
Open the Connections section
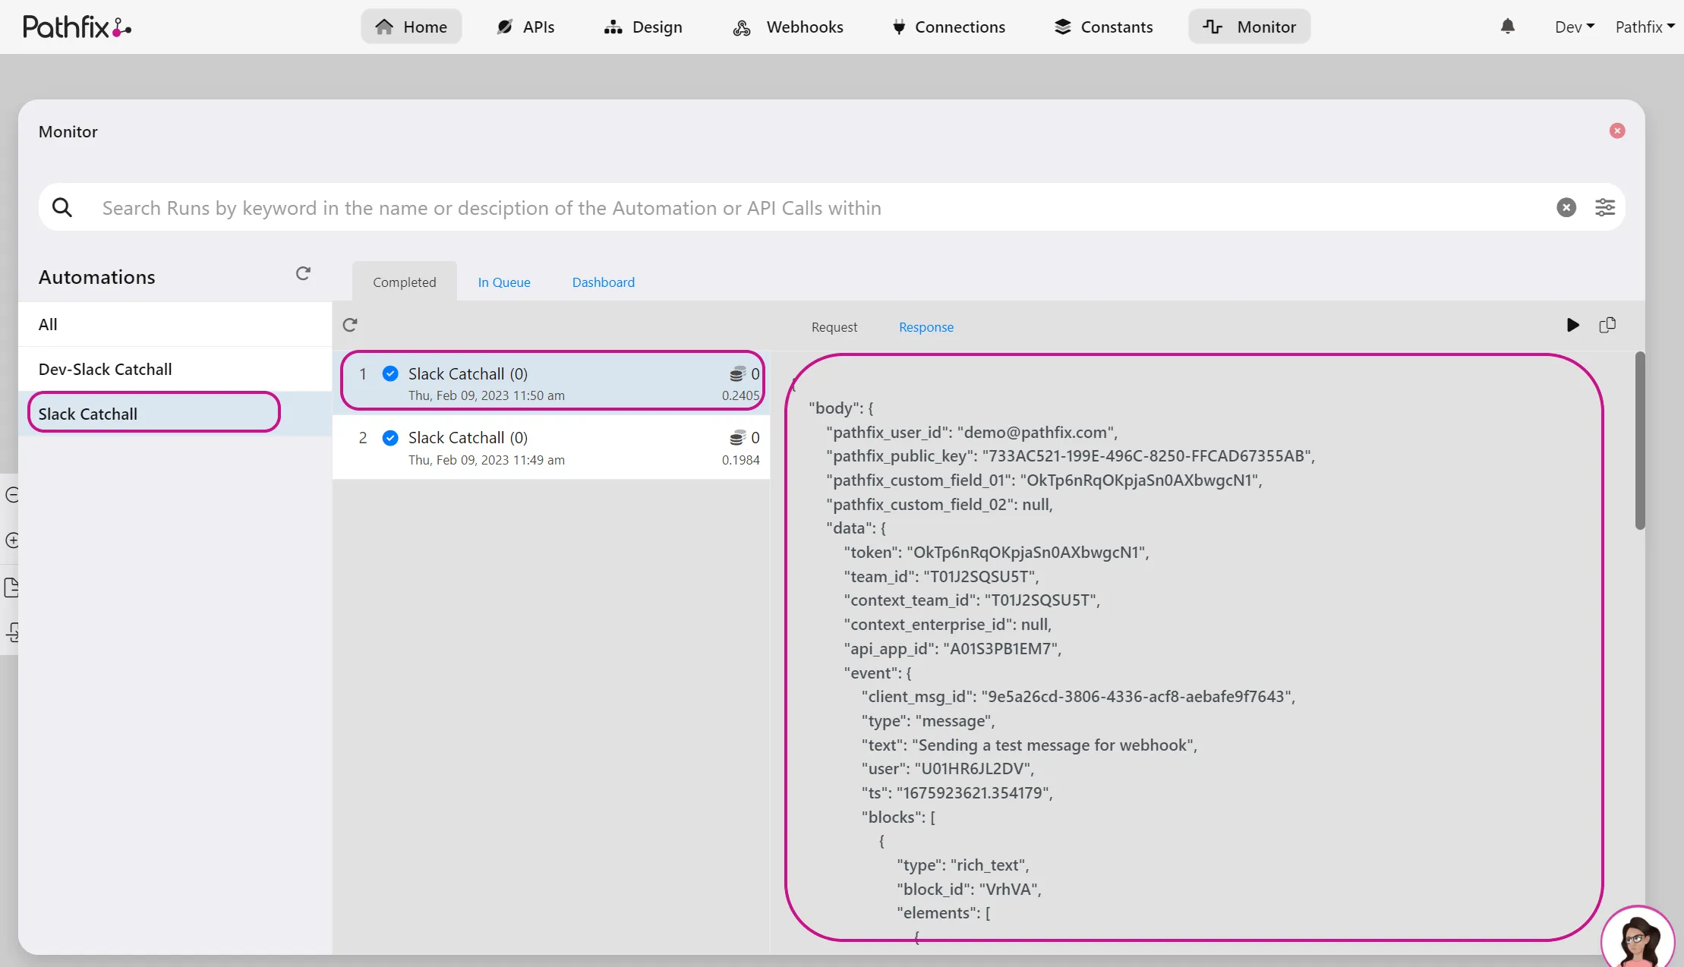(x=948, y=27)
